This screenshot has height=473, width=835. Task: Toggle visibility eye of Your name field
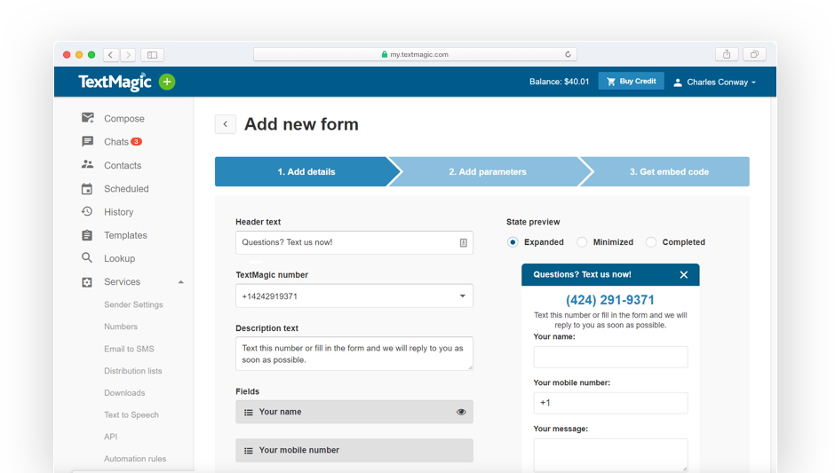point(461,412)
